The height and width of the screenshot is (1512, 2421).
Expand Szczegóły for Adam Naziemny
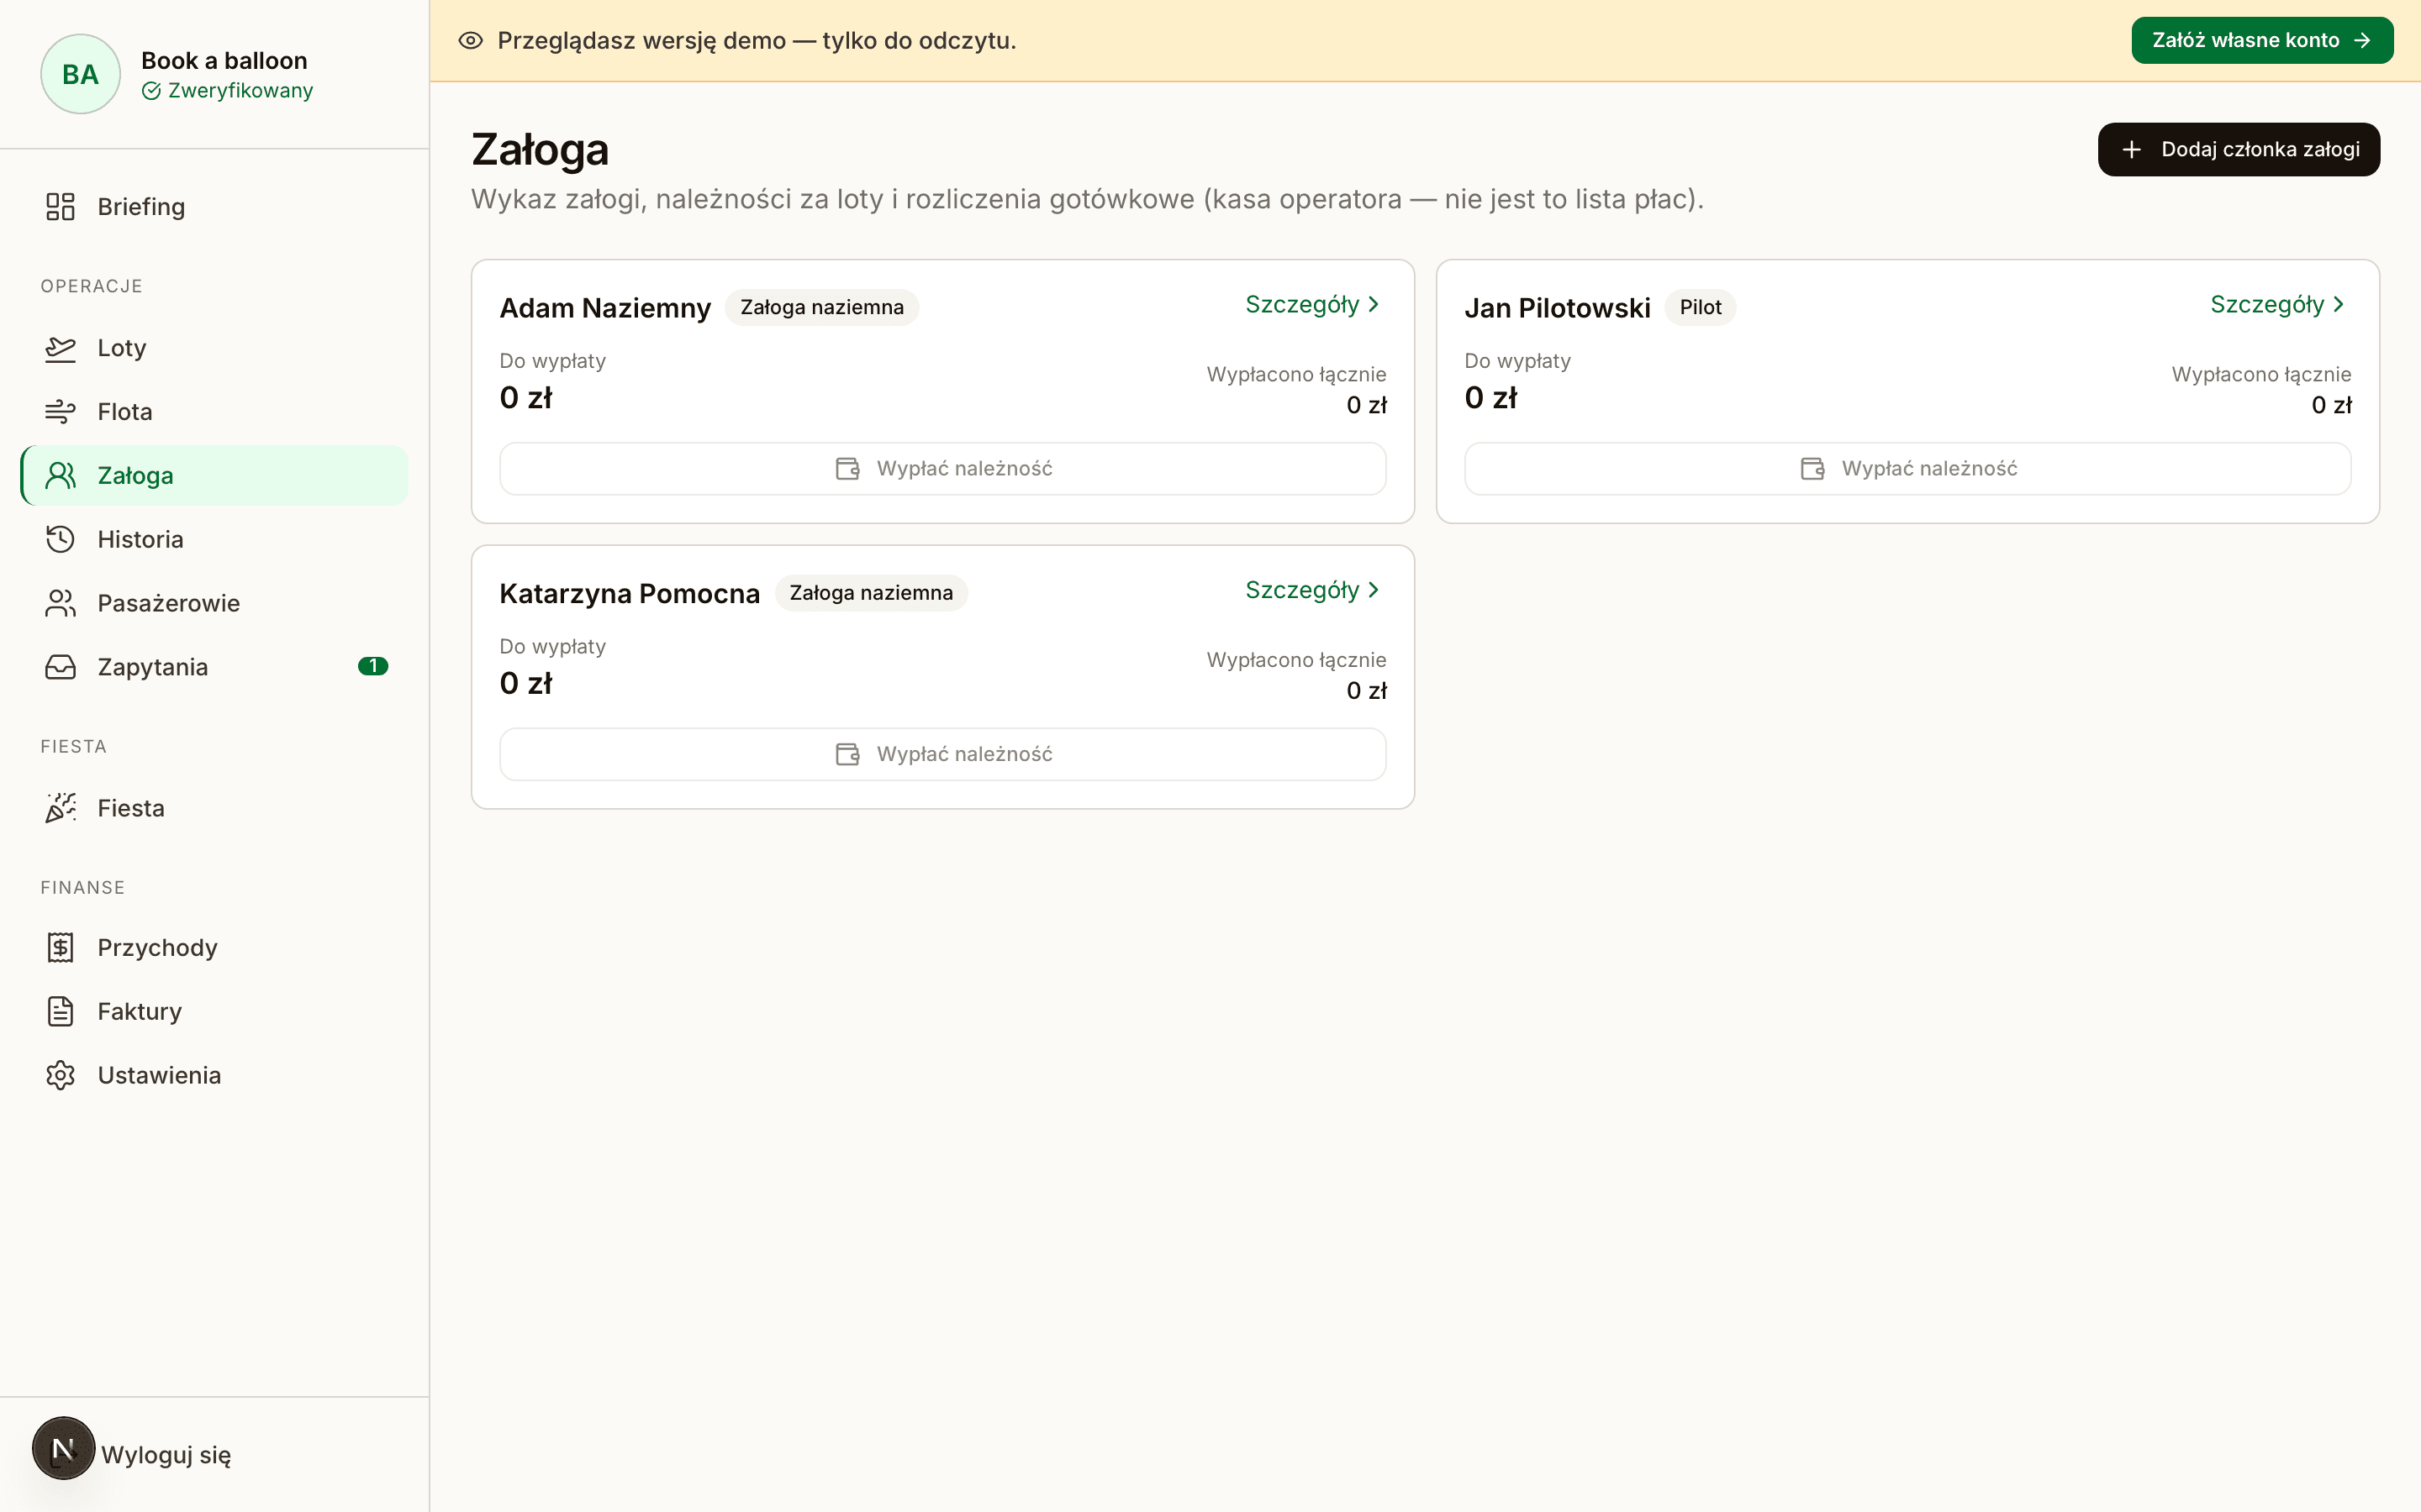[x=1312, y=305]
